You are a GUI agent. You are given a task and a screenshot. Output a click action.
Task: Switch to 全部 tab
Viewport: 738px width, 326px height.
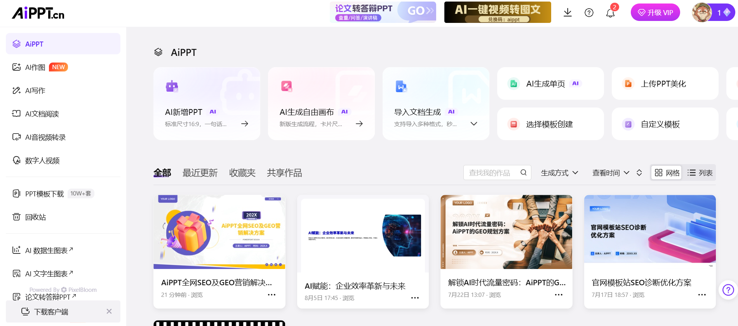[x=162, y=173]
